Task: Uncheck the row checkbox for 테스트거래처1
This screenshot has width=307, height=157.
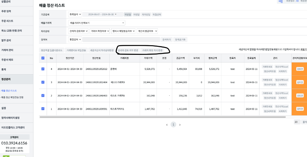Action: pos(43,109)
